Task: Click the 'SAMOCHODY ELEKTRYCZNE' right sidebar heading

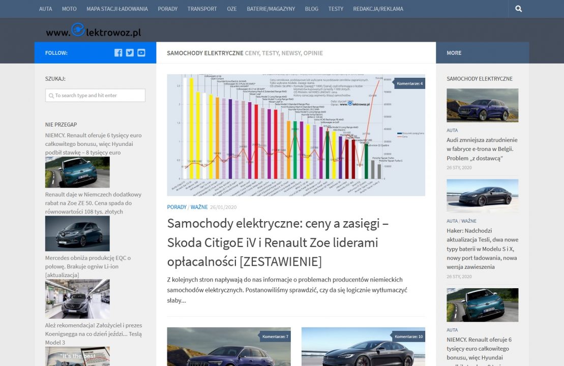Action: point(480,79)
